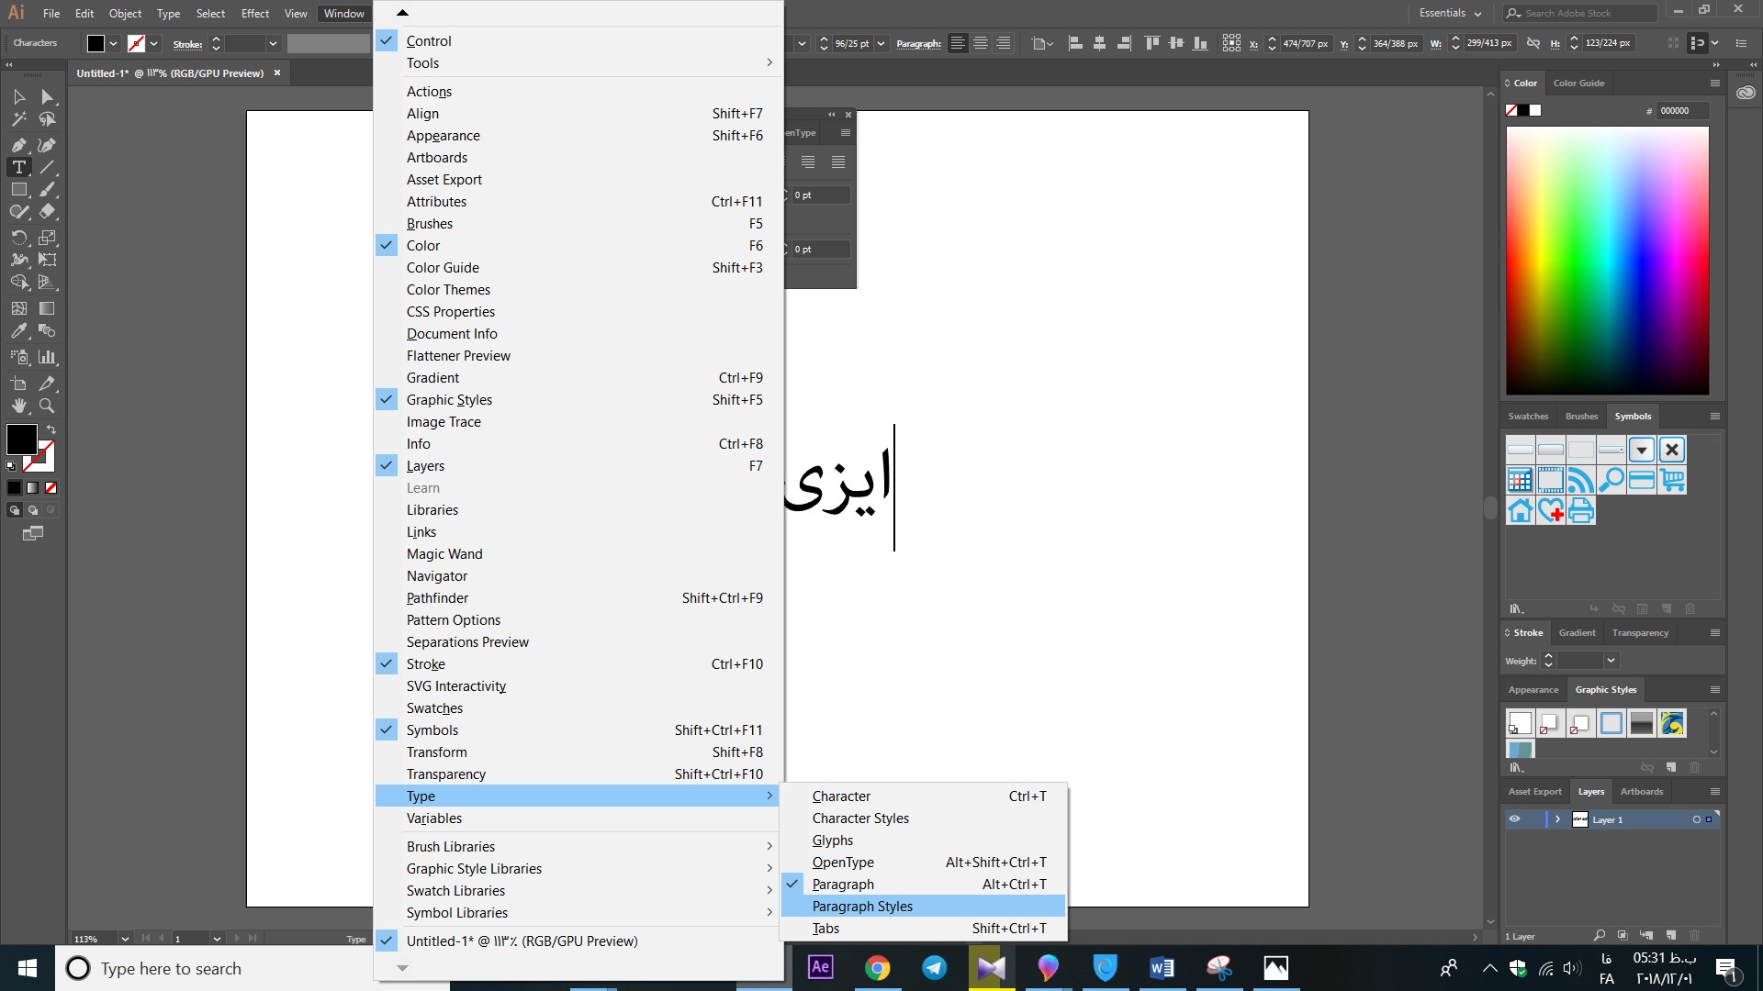Viewport: 1763px width, 991px height.
Task: Select the Pen tool
Action: (18, 145)
